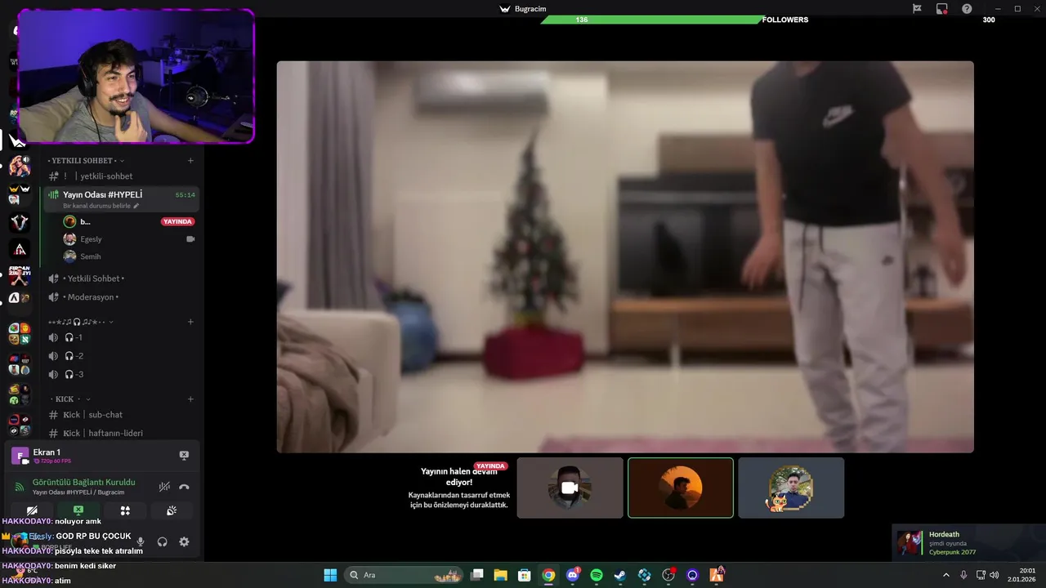This screenshot has height=588, width=1046.
Task: Edit channel status pencil icon
Action: [x=136, y=206]
